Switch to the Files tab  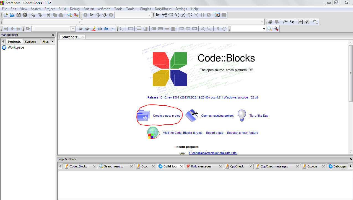46,42
